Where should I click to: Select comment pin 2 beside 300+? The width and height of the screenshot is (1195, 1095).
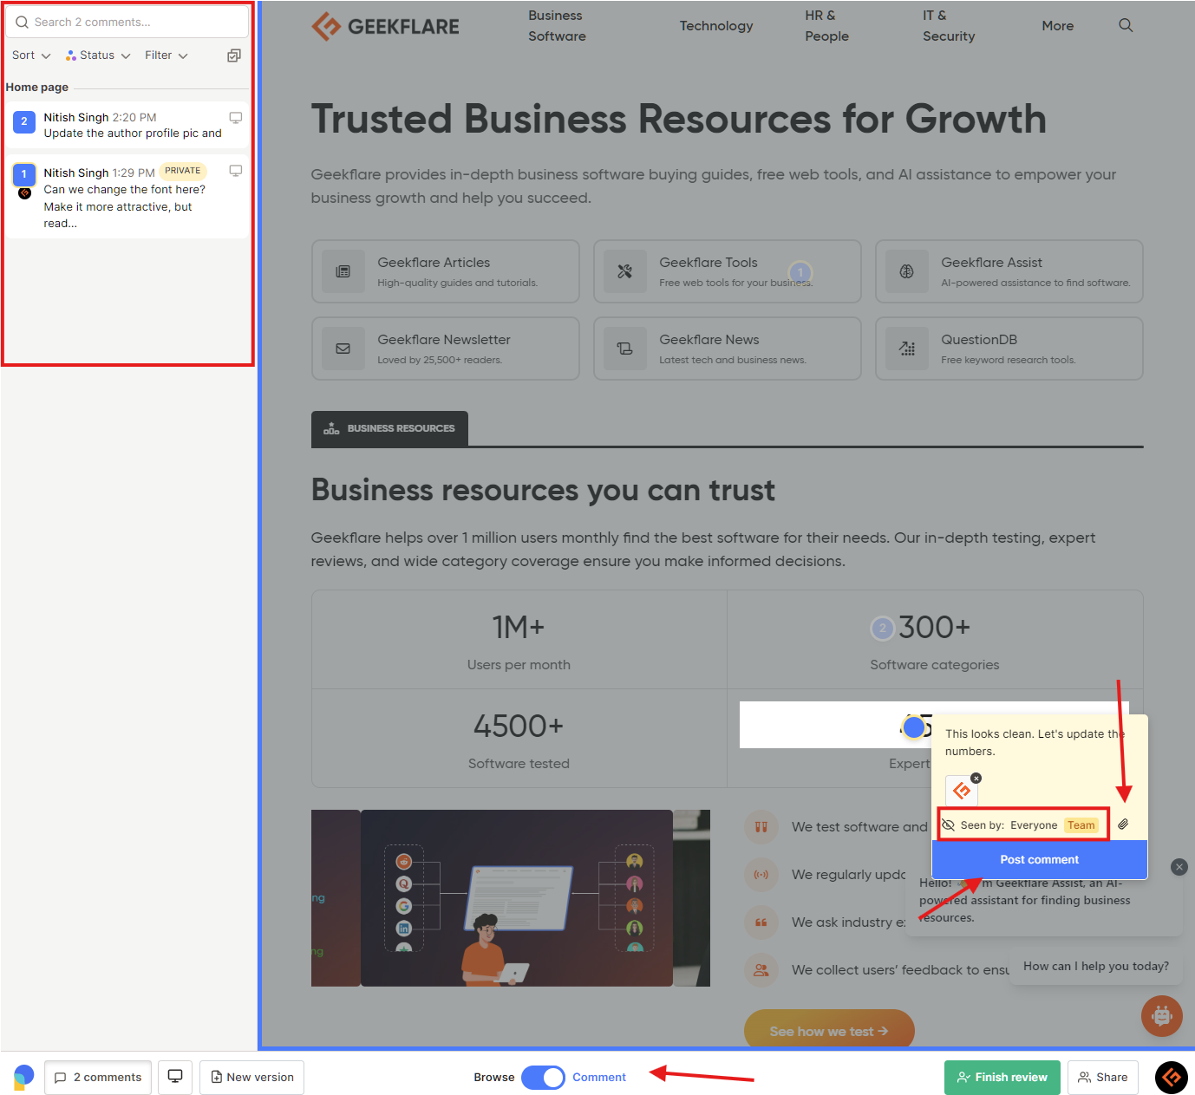882,628
